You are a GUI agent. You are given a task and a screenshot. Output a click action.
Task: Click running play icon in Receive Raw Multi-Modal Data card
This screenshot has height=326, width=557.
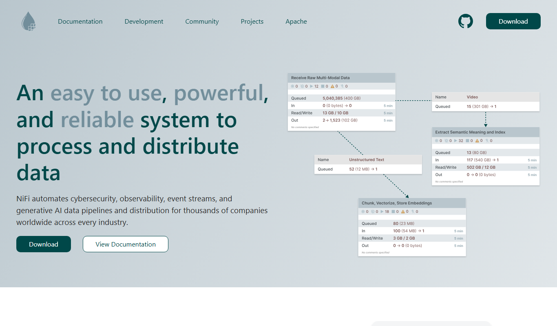pyautogui.click(x=312, y=86)
